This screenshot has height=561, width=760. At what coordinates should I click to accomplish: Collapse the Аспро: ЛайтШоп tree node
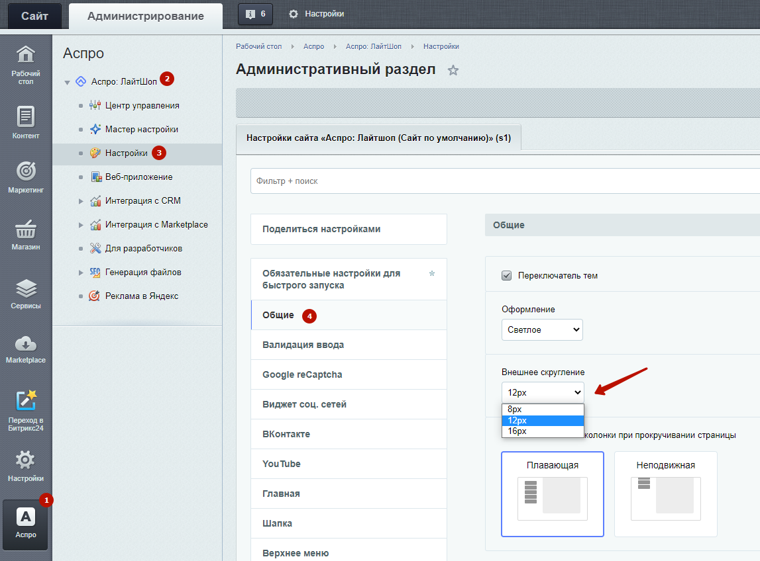pyautogui.click(x=68, y=82)
